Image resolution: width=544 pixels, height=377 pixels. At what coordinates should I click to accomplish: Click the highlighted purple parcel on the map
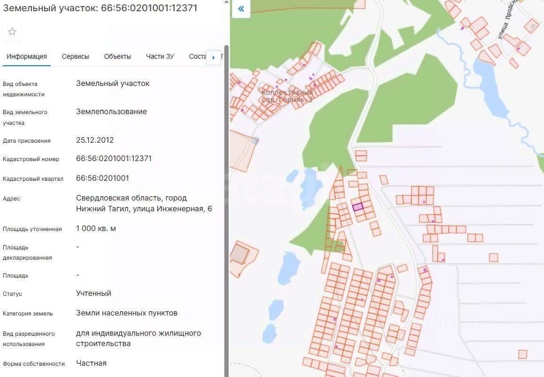point(358,207)
